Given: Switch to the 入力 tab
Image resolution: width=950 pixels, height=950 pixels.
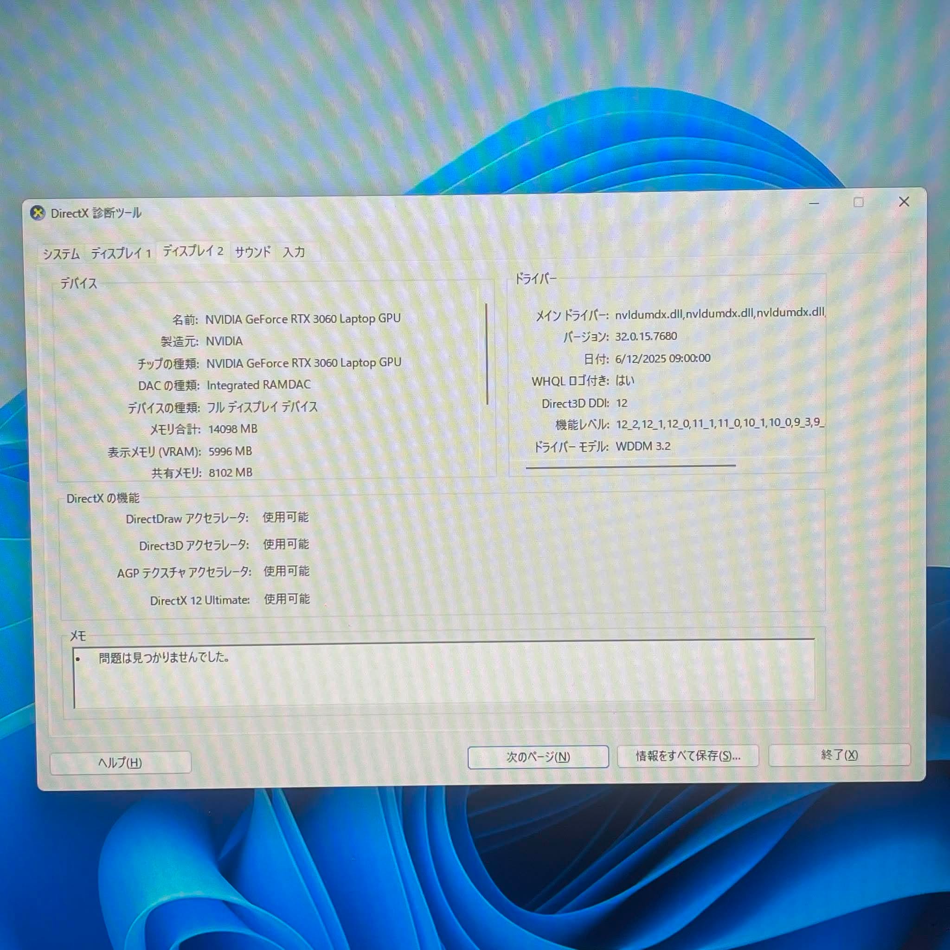Looking at the screenshot, I should point(294,252).
